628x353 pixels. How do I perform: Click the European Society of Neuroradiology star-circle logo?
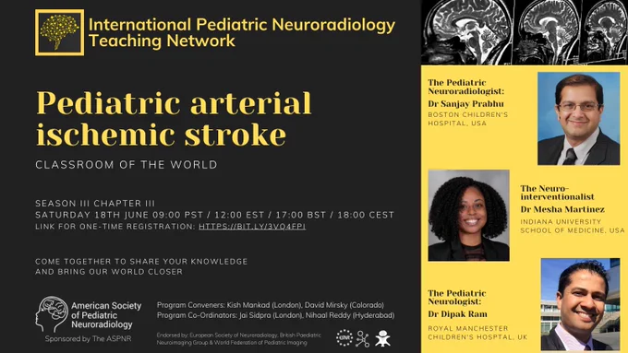[344, 338]
